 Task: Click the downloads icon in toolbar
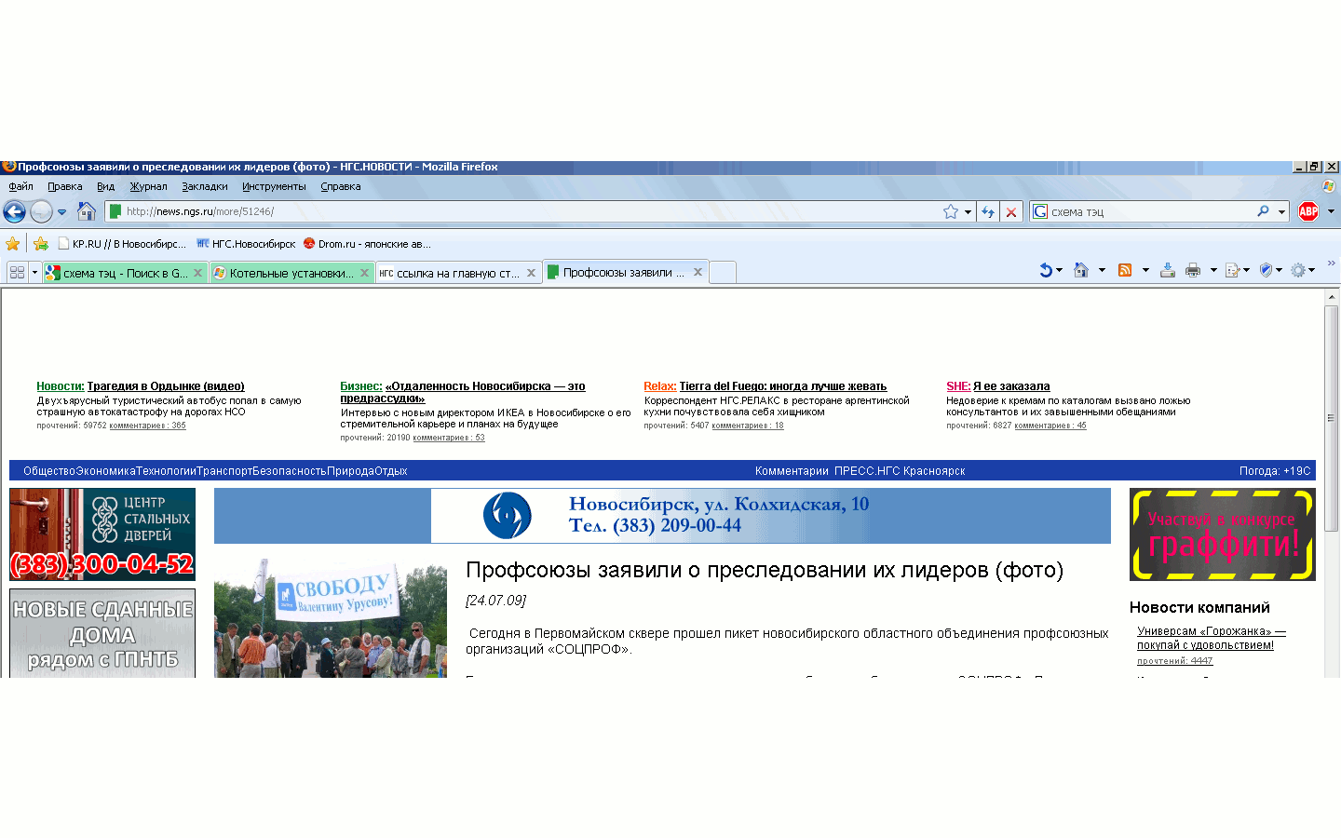[x=1167, y=270]
